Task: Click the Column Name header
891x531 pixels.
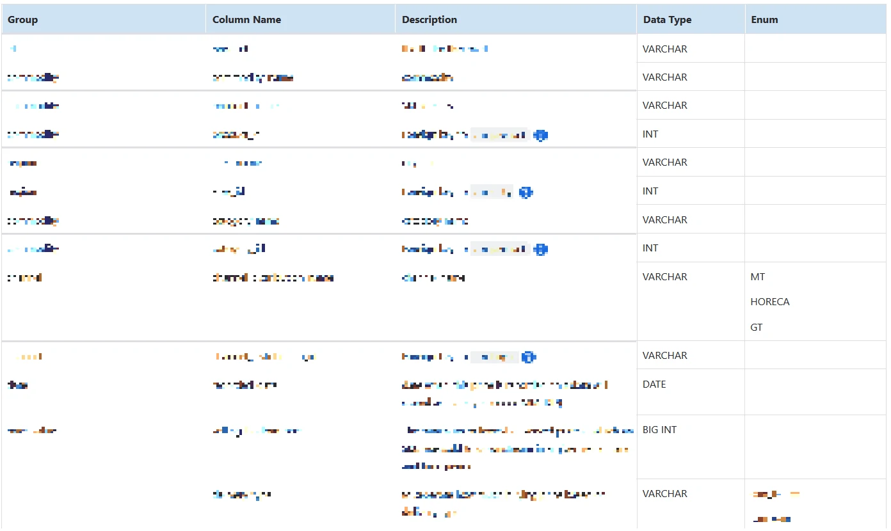Action: tap(246, 20)
